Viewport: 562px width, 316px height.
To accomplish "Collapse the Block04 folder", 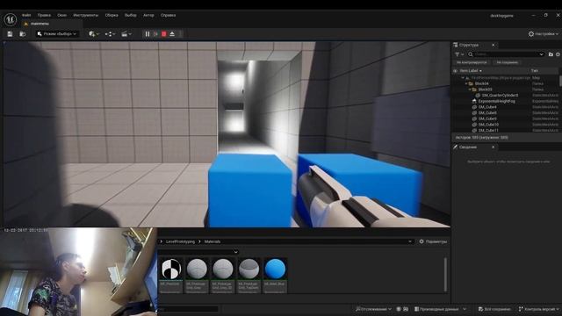I will (x=466, y=83).
